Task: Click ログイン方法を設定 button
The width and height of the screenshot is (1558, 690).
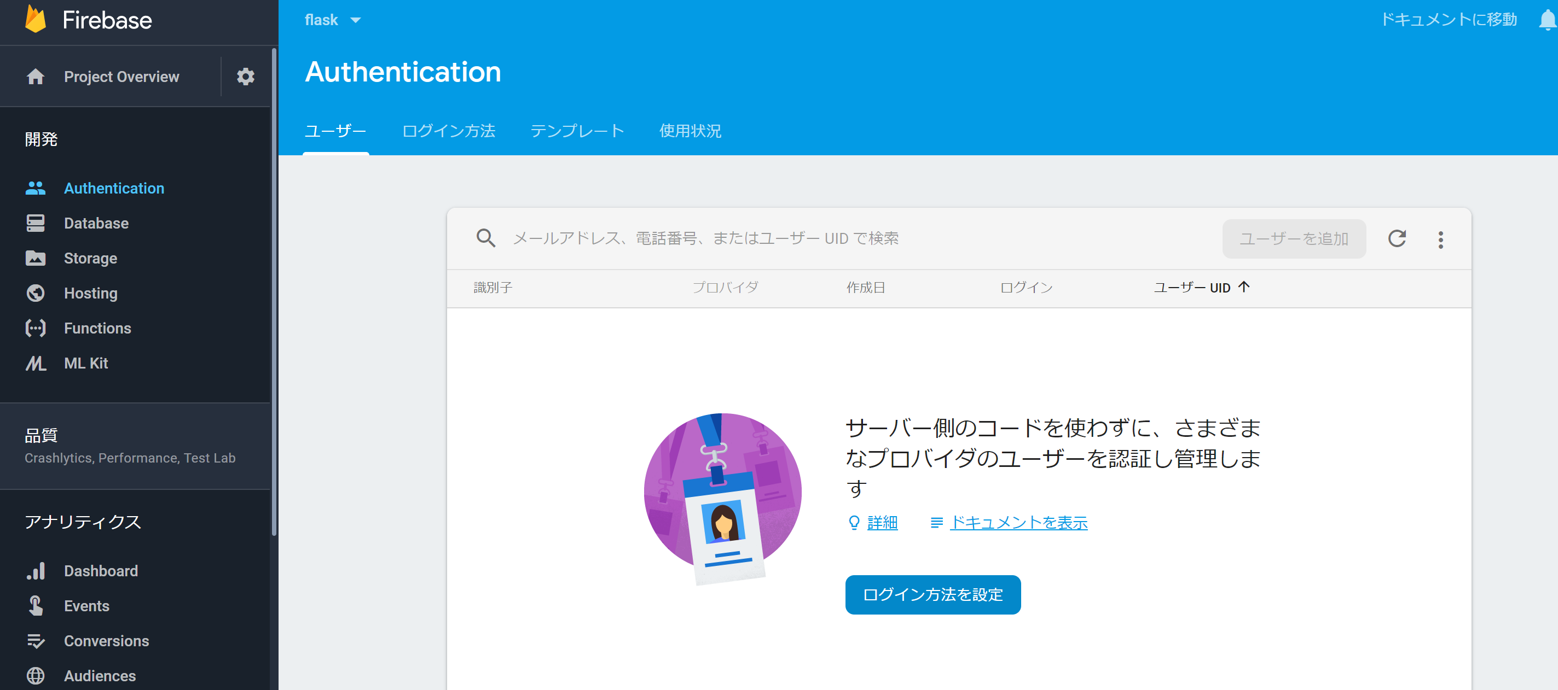Action: pos(933,594)
